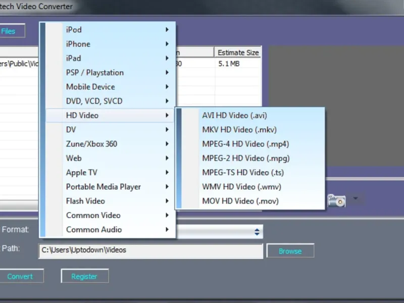404x303 pixels.
Task: Choose MKV HD Video (.mkv)
Action: [x=253, y=130]
